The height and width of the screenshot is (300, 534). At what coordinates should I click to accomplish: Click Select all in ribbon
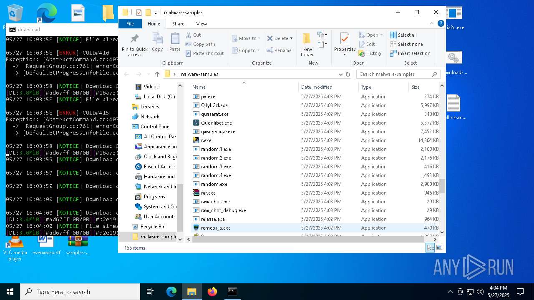[x=403, y=35]
